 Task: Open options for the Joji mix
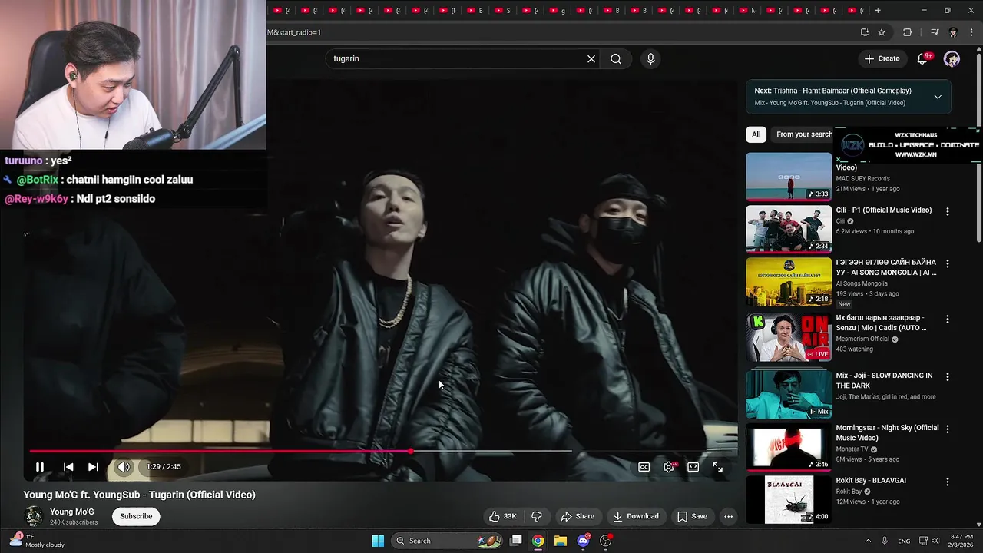click(x=947, y=377)
